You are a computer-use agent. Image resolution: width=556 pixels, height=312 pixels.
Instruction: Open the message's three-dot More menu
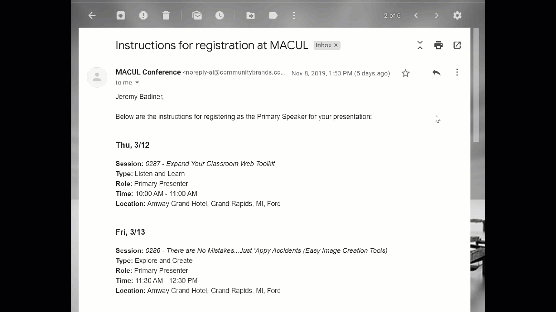pos(457,72)
